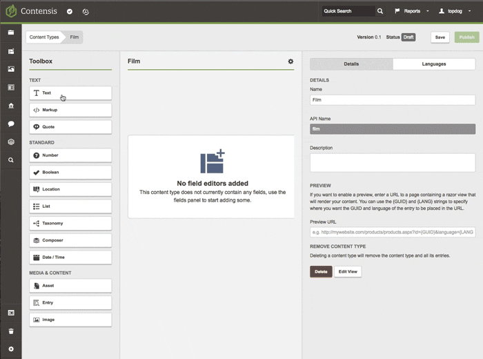Click the STANDARD section label
The width and height of the screenshot is (483, 359).
click(41, 142)
